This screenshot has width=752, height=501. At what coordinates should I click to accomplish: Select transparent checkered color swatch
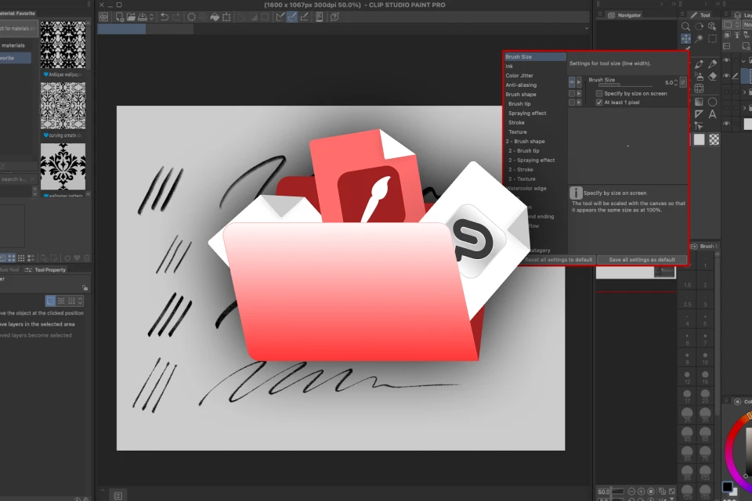[714, 139]
